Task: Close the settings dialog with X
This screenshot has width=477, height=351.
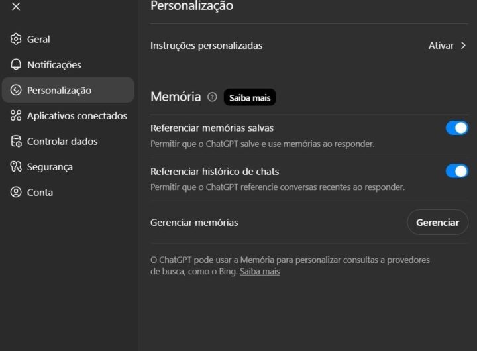Action: (x=16, y=7)
